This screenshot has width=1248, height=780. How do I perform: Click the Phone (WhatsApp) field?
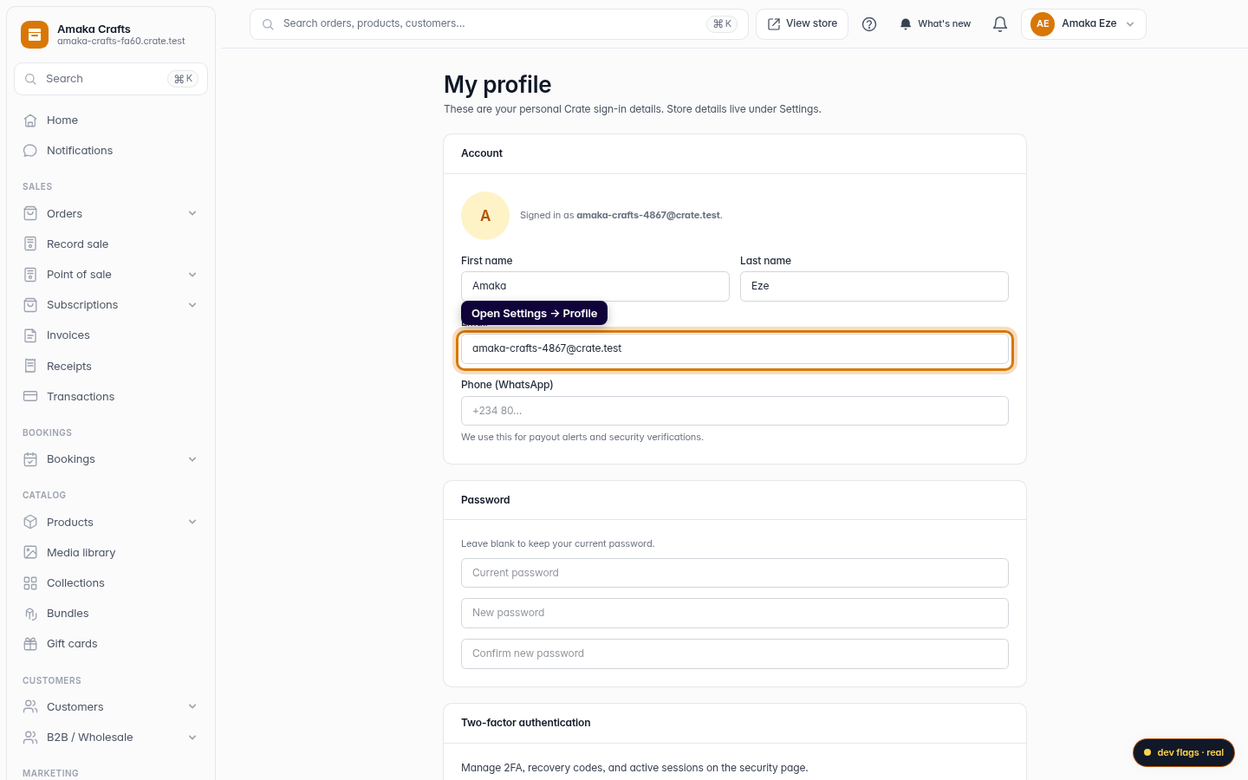point(735,411)
